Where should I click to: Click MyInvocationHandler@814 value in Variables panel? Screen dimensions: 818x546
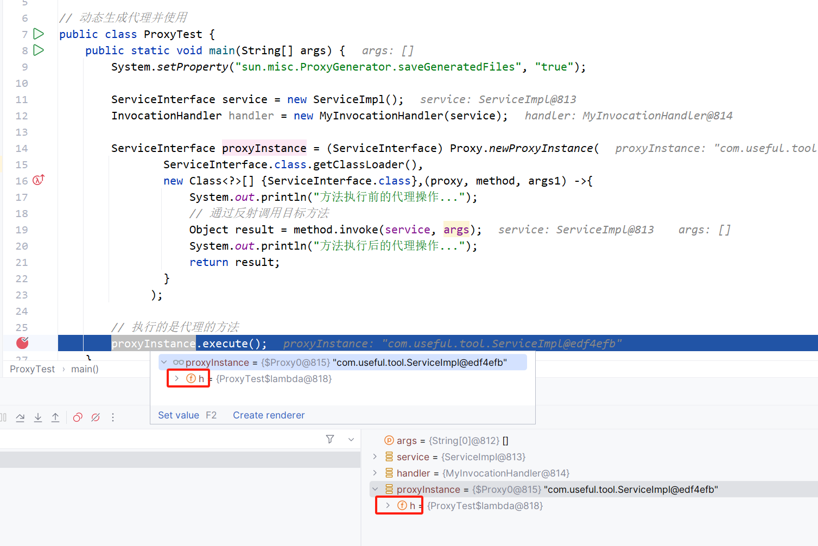click(x=506, y=473)
